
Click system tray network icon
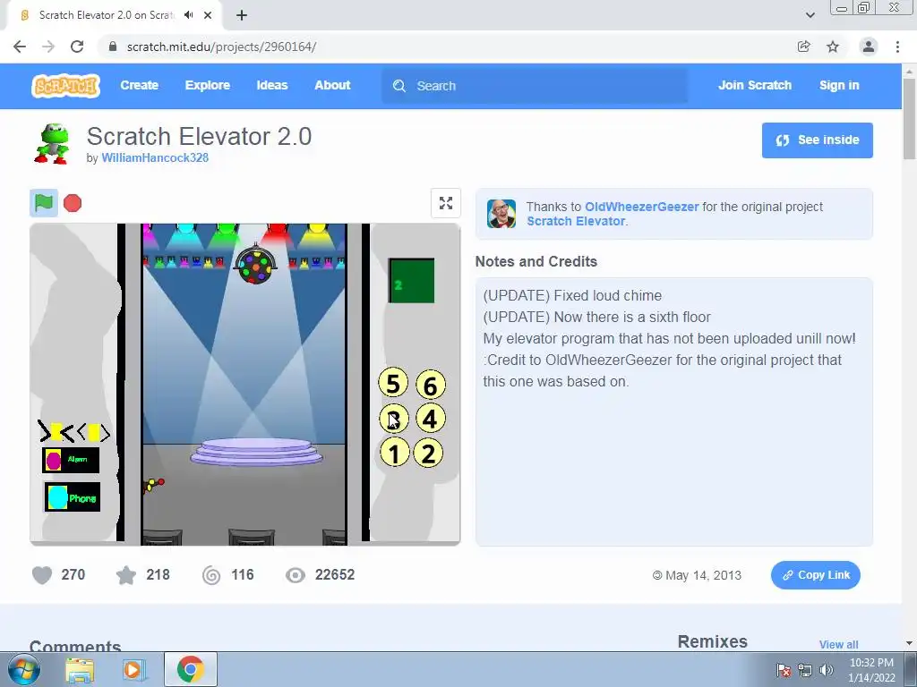[805, 670]
